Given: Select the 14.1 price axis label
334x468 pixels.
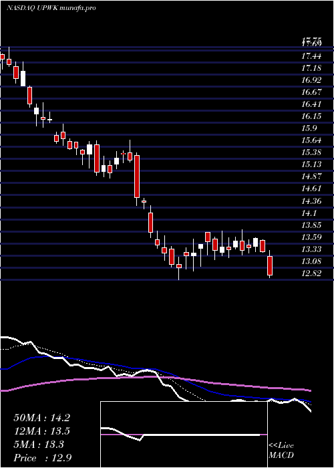Looking at the screenshot, I should point(309,213).
